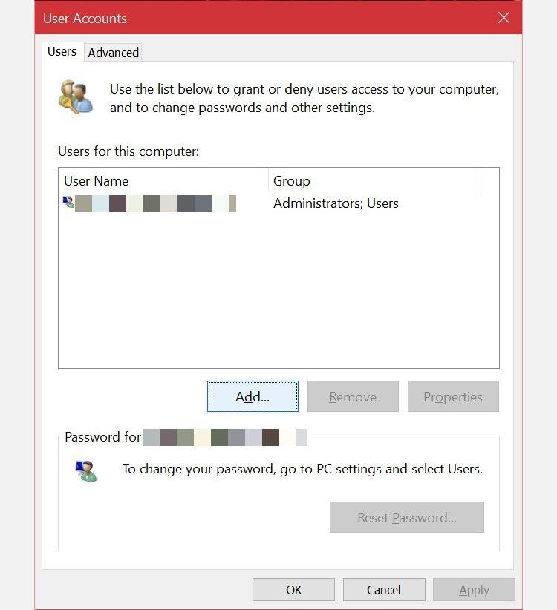Select the user account icon in the list
This screenshot has height=610, width=557.
pos(68,203)
